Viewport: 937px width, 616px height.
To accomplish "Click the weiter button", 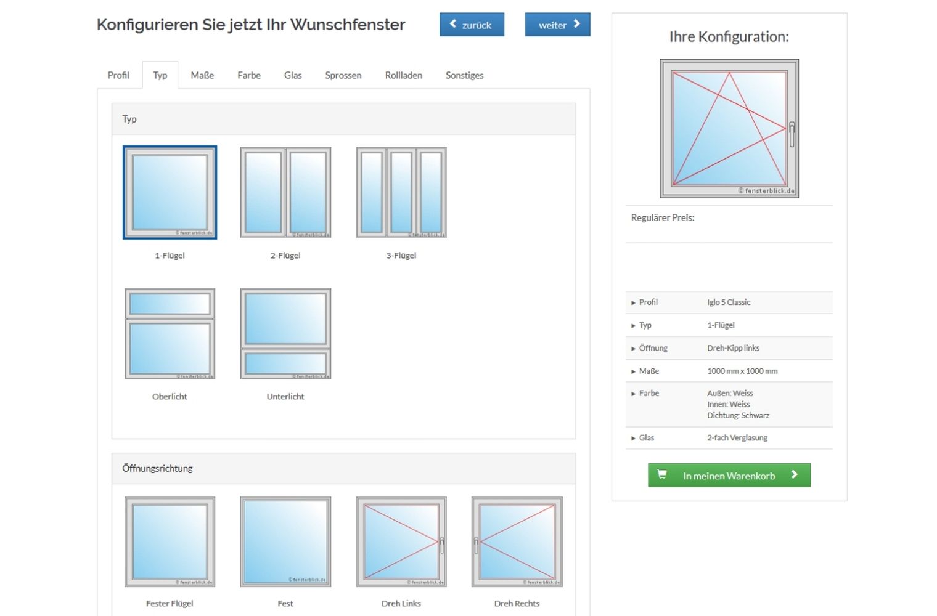I will point(557,25).
